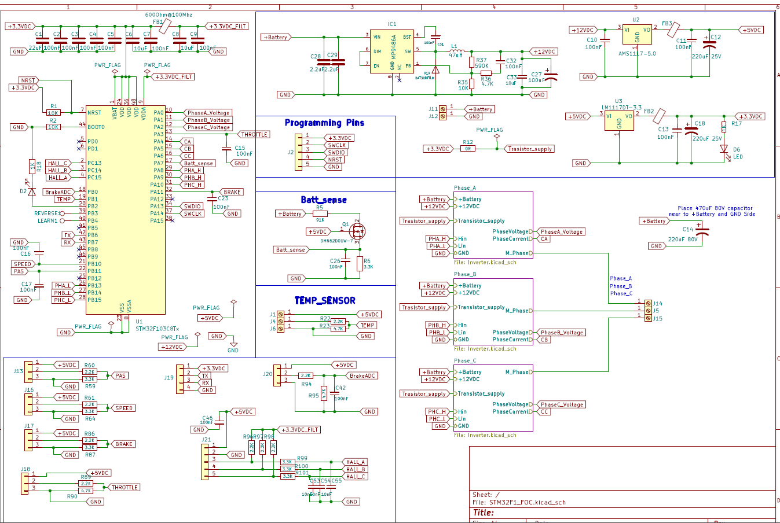Image resolution: width=780 pixels, height=523 pixels.
Task: Select the 470uF 80V capacitor placement note
Action: 713,211
